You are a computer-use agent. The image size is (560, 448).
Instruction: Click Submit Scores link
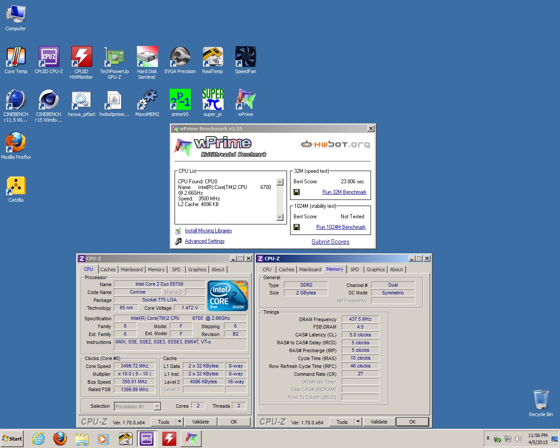point(330,241)
